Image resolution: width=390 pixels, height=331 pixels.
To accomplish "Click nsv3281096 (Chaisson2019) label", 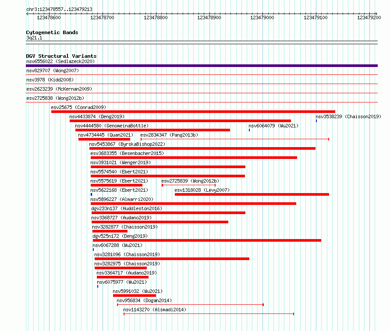I will point(127,254).
